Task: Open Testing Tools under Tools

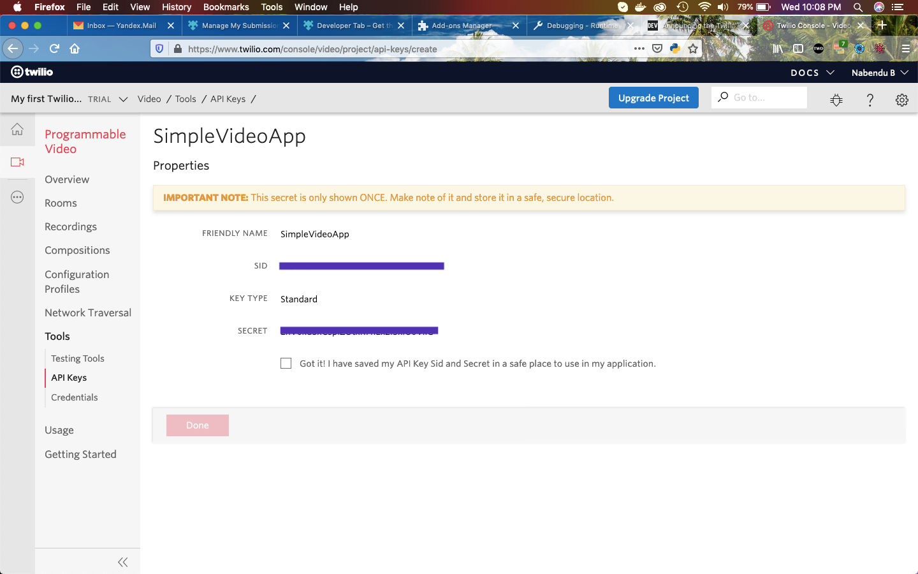Action: (78, 358)
